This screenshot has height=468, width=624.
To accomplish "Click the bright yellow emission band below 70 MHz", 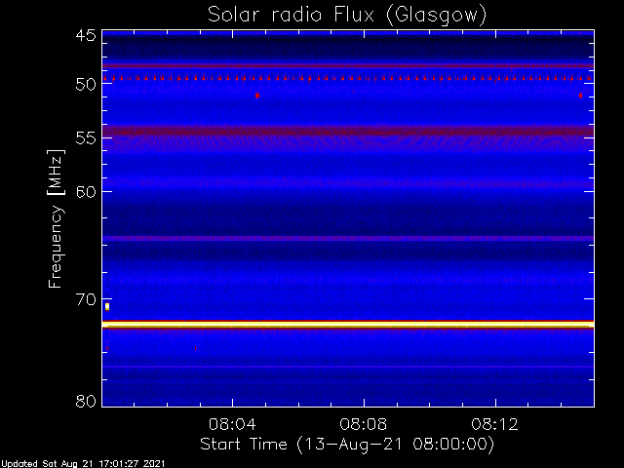I will [x=348, y=325].
